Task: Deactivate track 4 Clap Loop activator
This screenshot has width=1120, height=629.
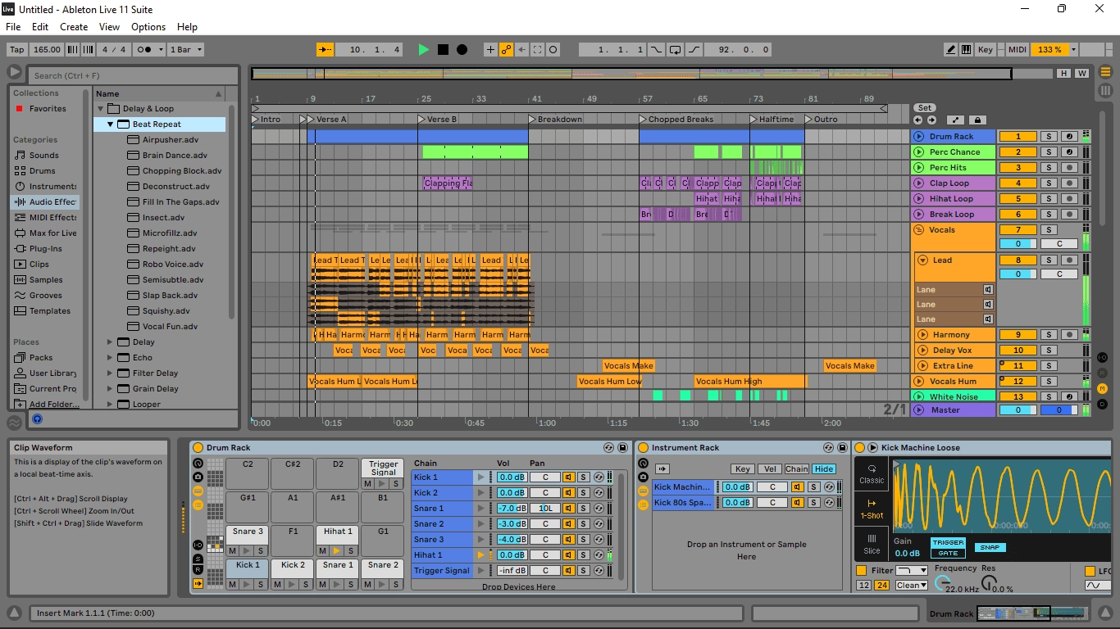Action: point(1018,183)
